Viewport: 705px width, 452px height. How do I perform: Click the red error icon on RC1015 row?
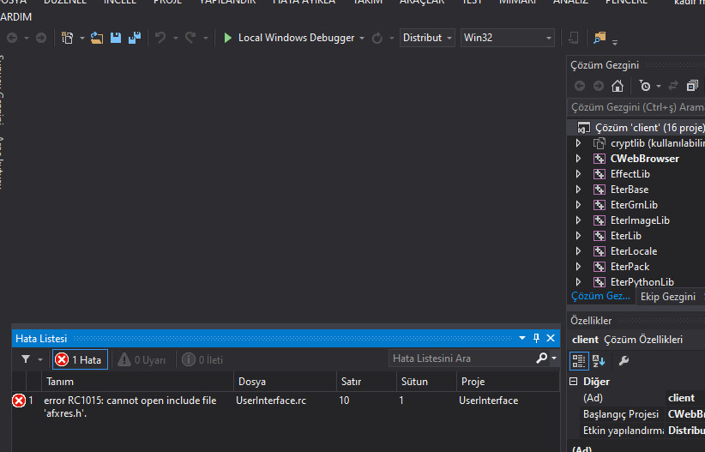(19, 401)
